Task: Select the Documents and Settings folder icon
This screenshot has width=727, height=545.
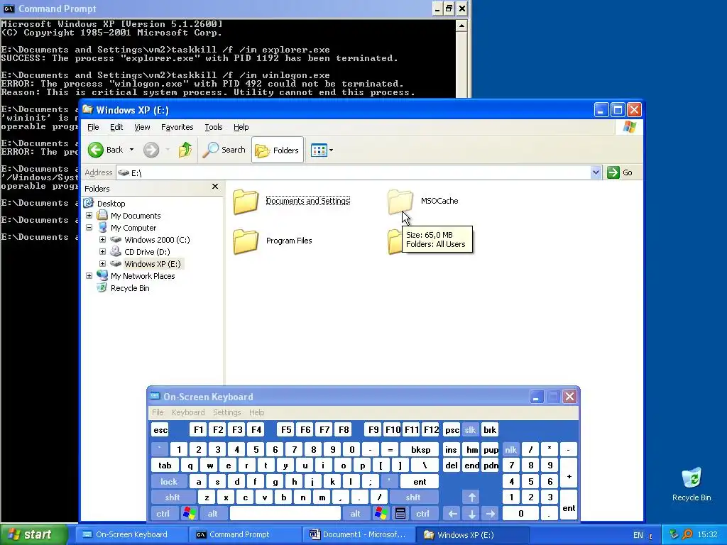Action: pos(246,201)
